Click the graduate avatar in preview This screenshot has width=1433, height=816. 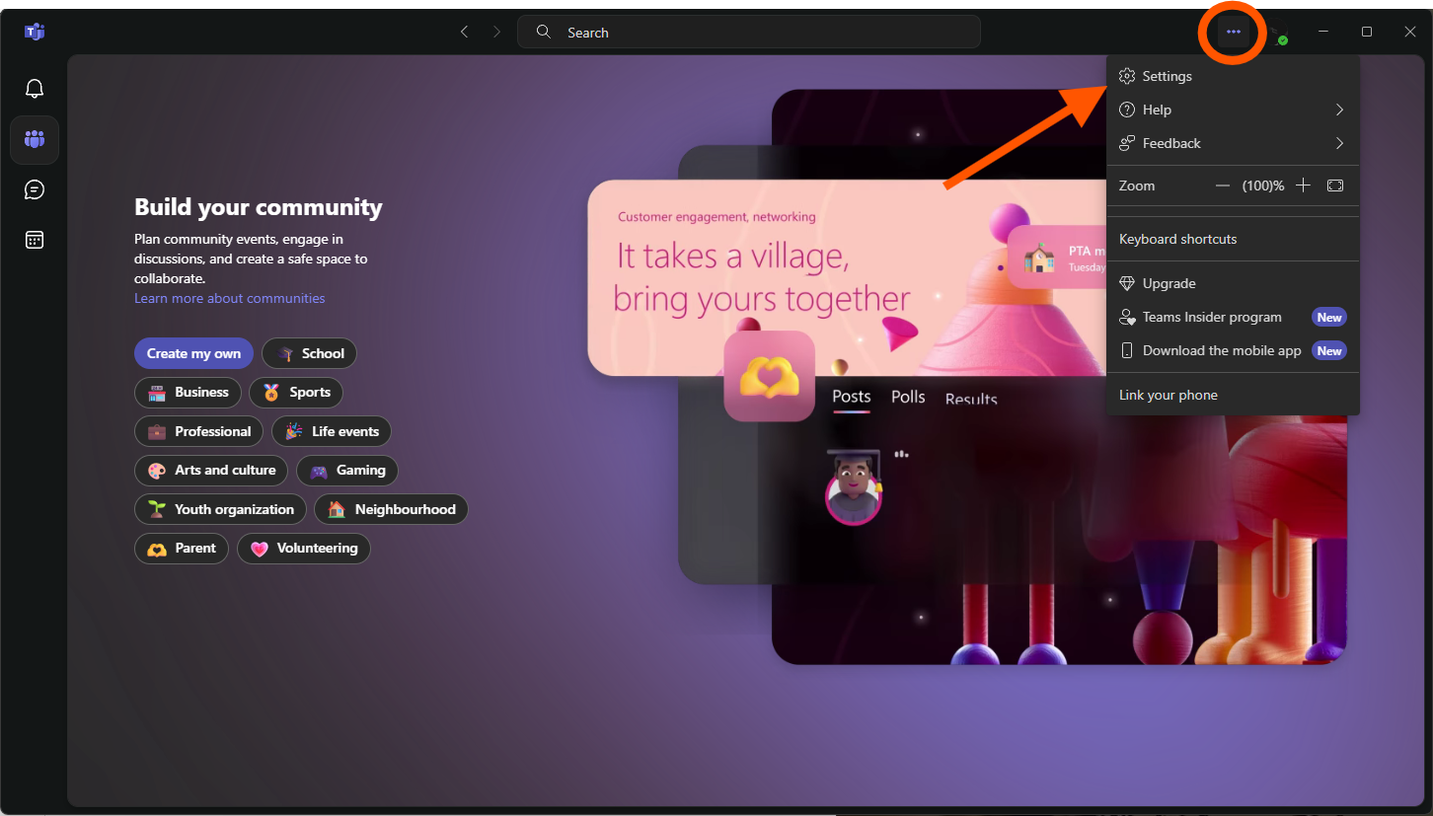pyautogui.click(x=854, y=488)
